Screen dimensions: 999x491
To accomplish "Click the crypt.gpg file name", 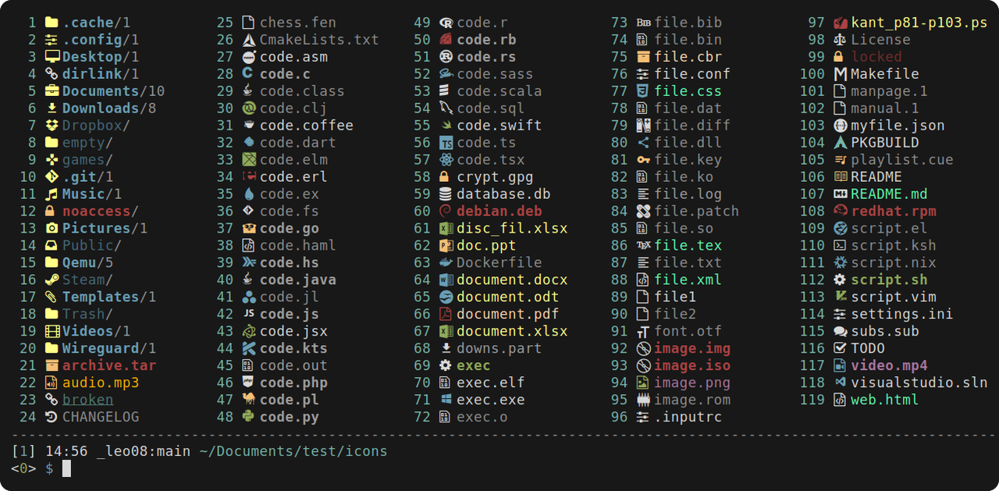I will point(495,177).
